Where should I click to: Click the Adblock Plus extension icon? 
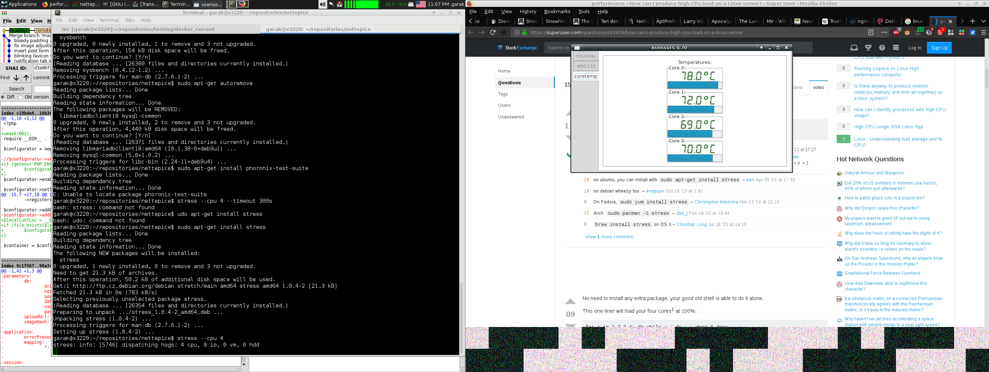click(896, 33)
